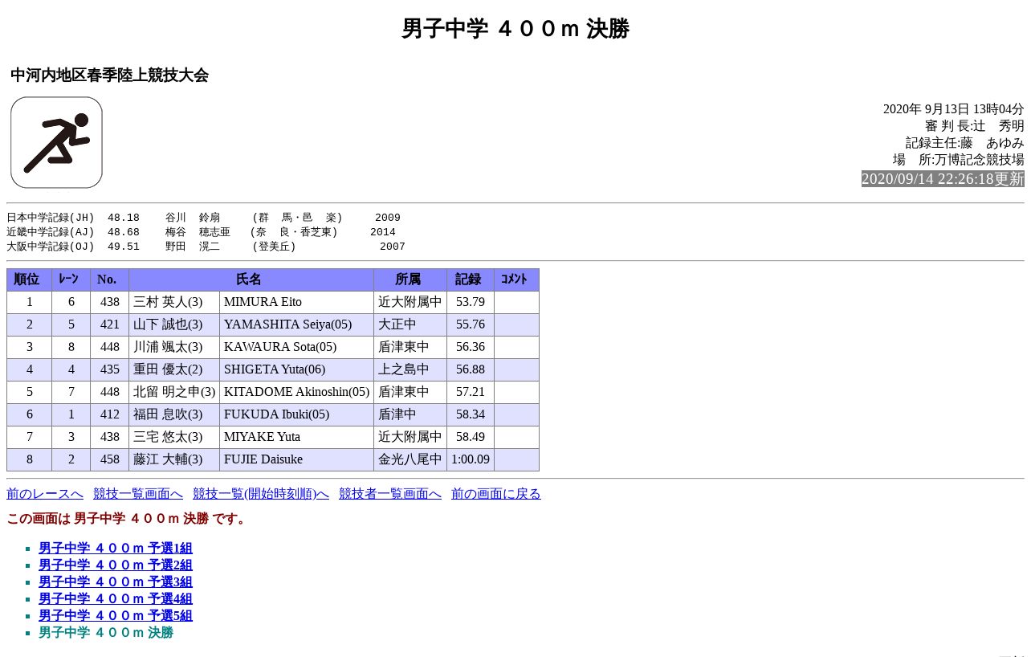Select the 男子中学 400m 決勝 list item
1031x657 pixels.
[x=106, y=633]
